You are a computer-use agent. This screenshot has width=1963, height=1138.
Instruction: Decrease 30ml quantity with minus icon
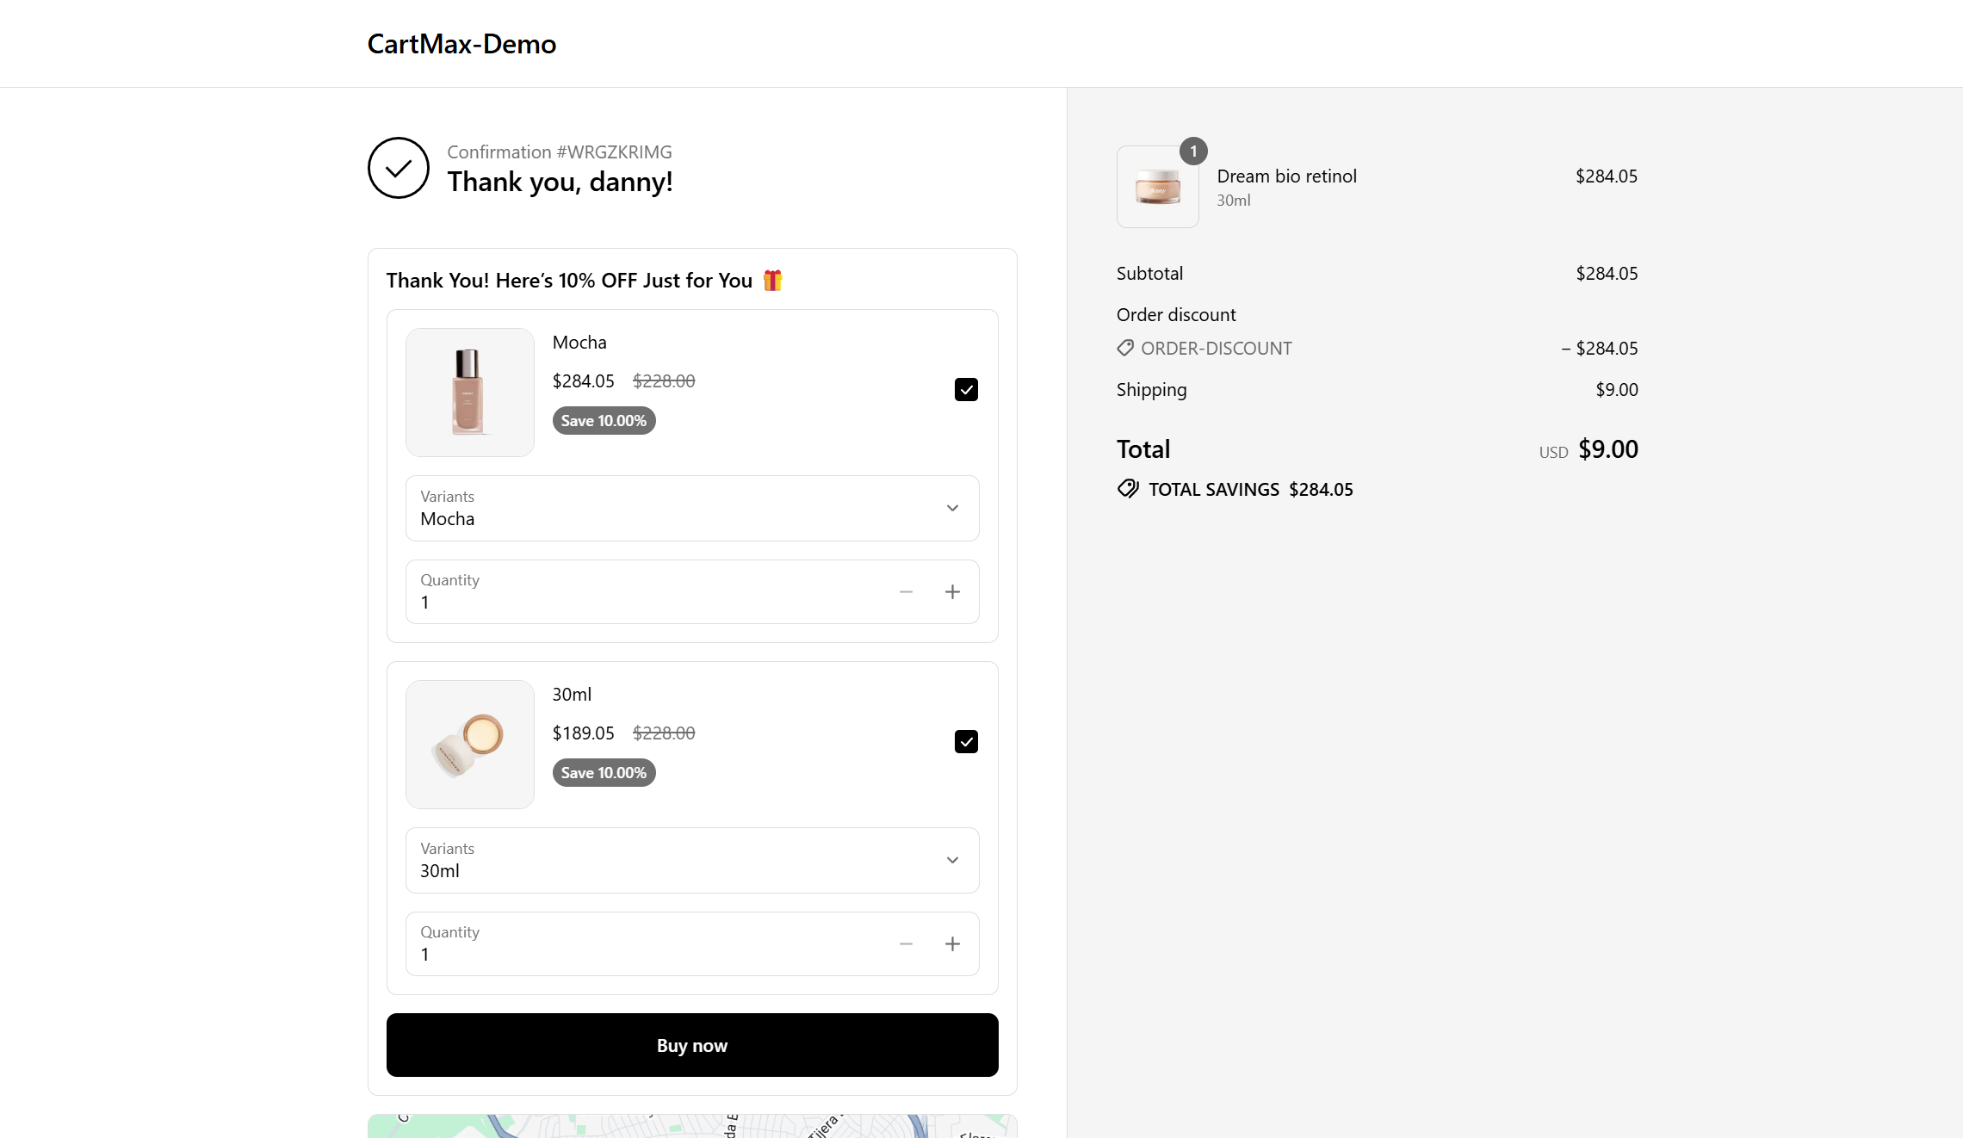906,944
